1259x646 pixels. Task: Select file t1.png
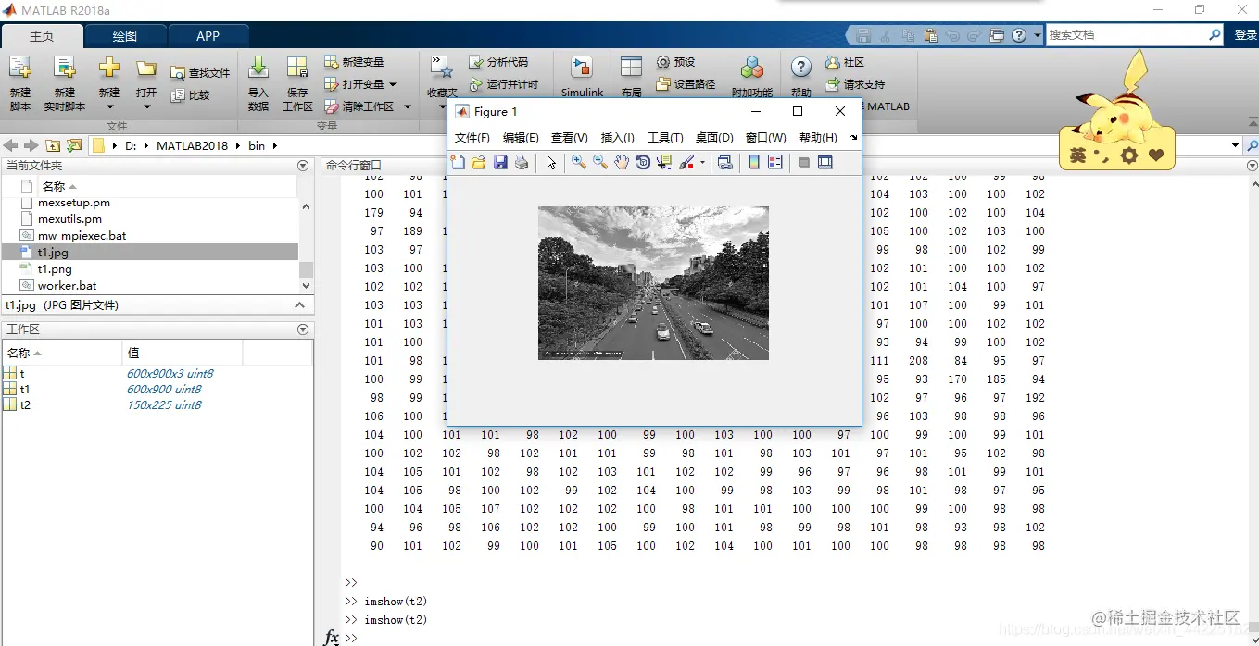tap(55, 269)
